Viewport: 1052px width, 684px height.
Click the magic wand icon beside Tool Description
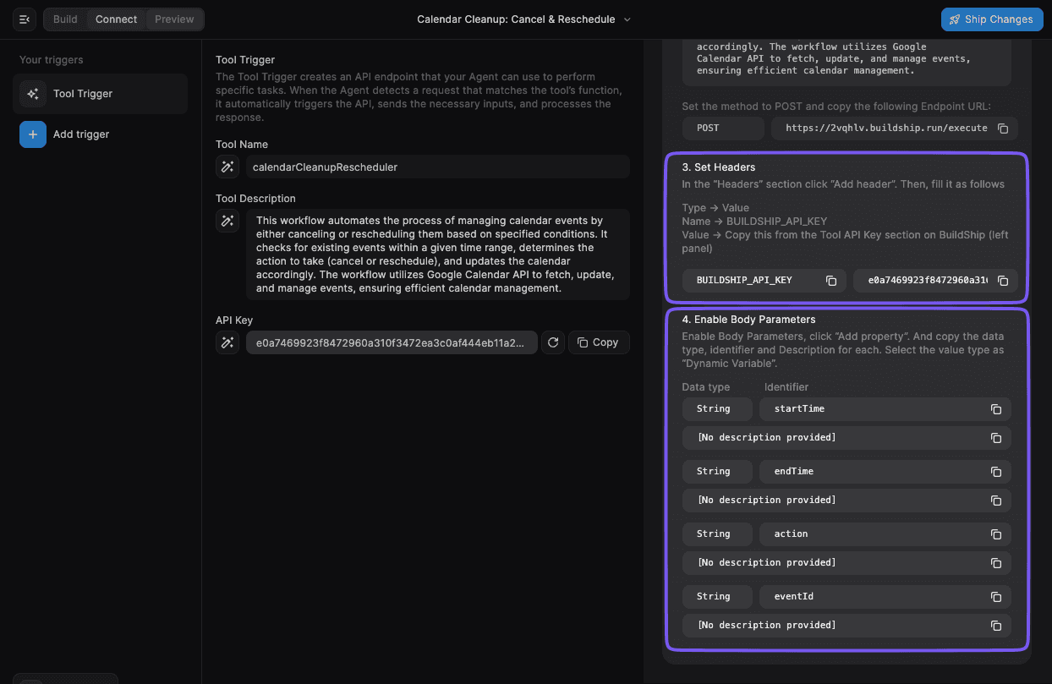(227, 221)
